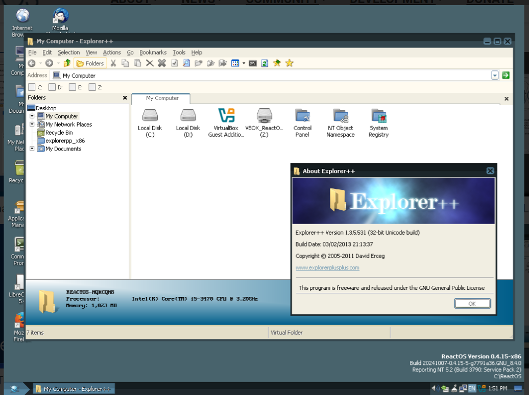This screenshot has height=395, width=529.
Task: Click OK in the About Explorer++ dialog
Action: pos(472,303)
